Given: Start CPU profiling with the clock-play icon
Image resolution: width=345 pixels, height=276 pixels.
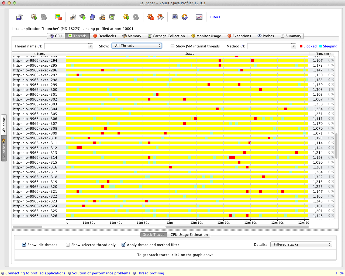Looking at the screenshot, I should click(x=34, y=17).
